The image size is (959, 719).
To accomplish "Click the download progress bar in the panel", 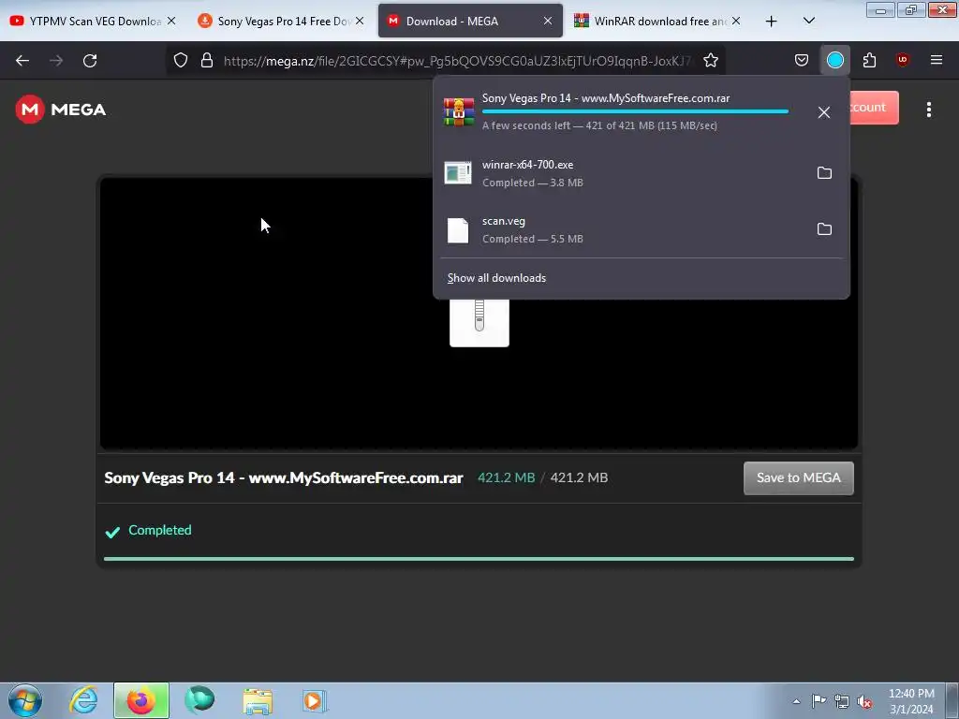I will click(x=635, y=111).
